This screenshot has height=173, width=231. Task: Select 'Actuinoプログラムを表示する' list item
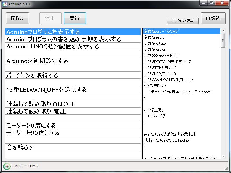(73, 32)
